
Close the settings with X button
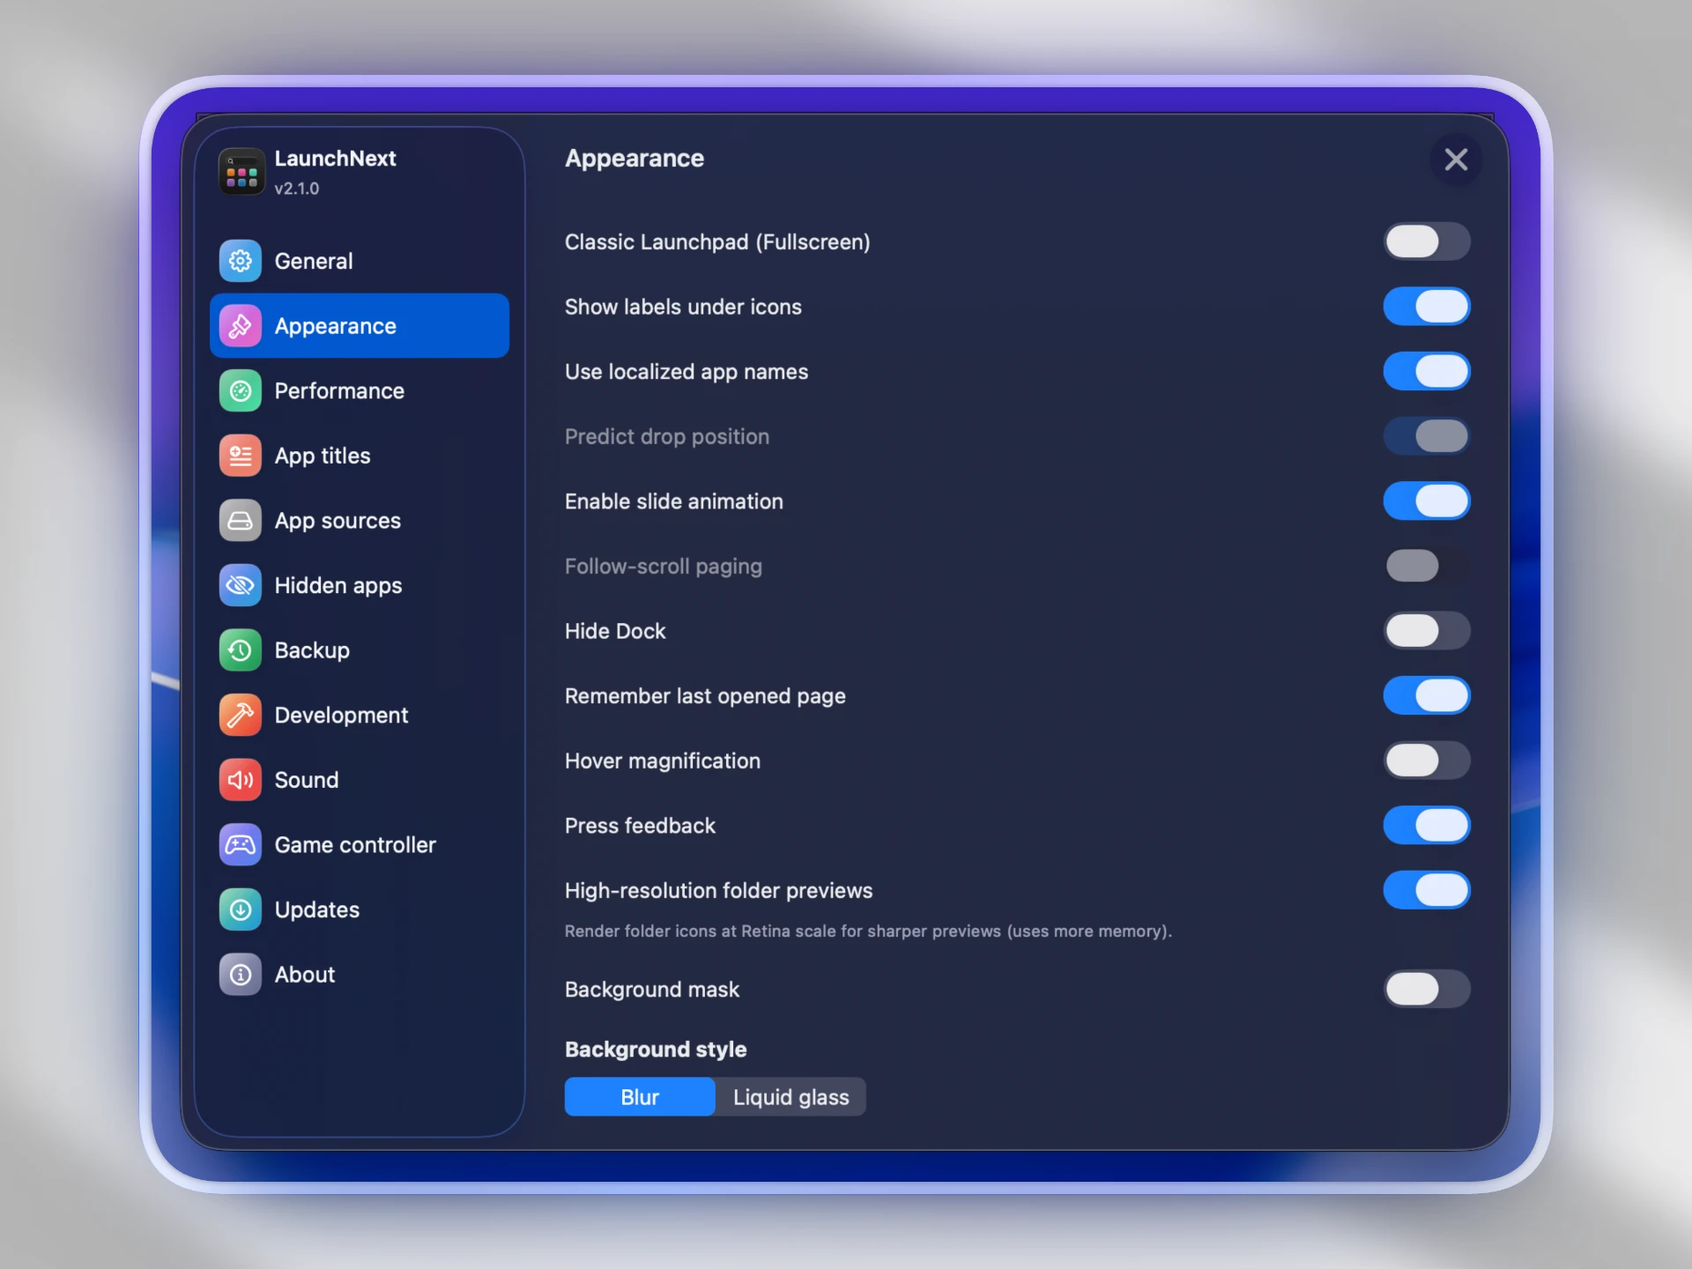click(1456, 160)
